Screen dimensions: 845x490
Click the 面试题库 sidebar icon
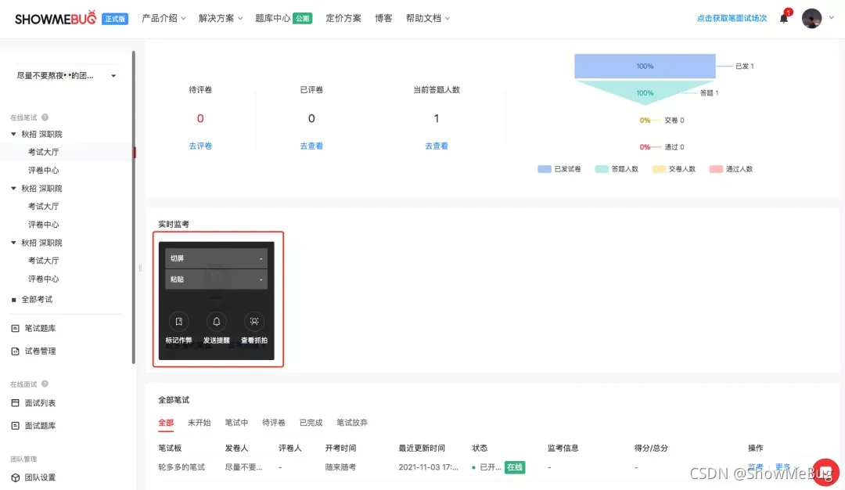coord(15,425)
